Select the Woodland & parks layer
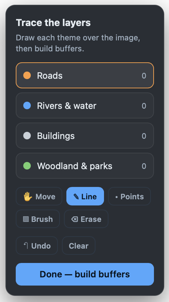The height and width of the screenshot is (302, 169). (85, 166)
